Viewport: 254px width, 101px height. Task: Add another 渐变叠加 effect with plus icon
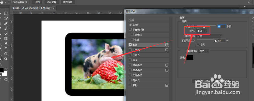(167, 70)
